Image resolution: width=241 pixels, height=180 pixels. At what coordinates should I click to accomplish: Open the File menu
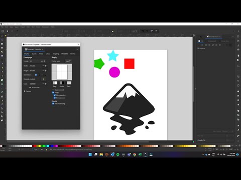click(2, 27)
